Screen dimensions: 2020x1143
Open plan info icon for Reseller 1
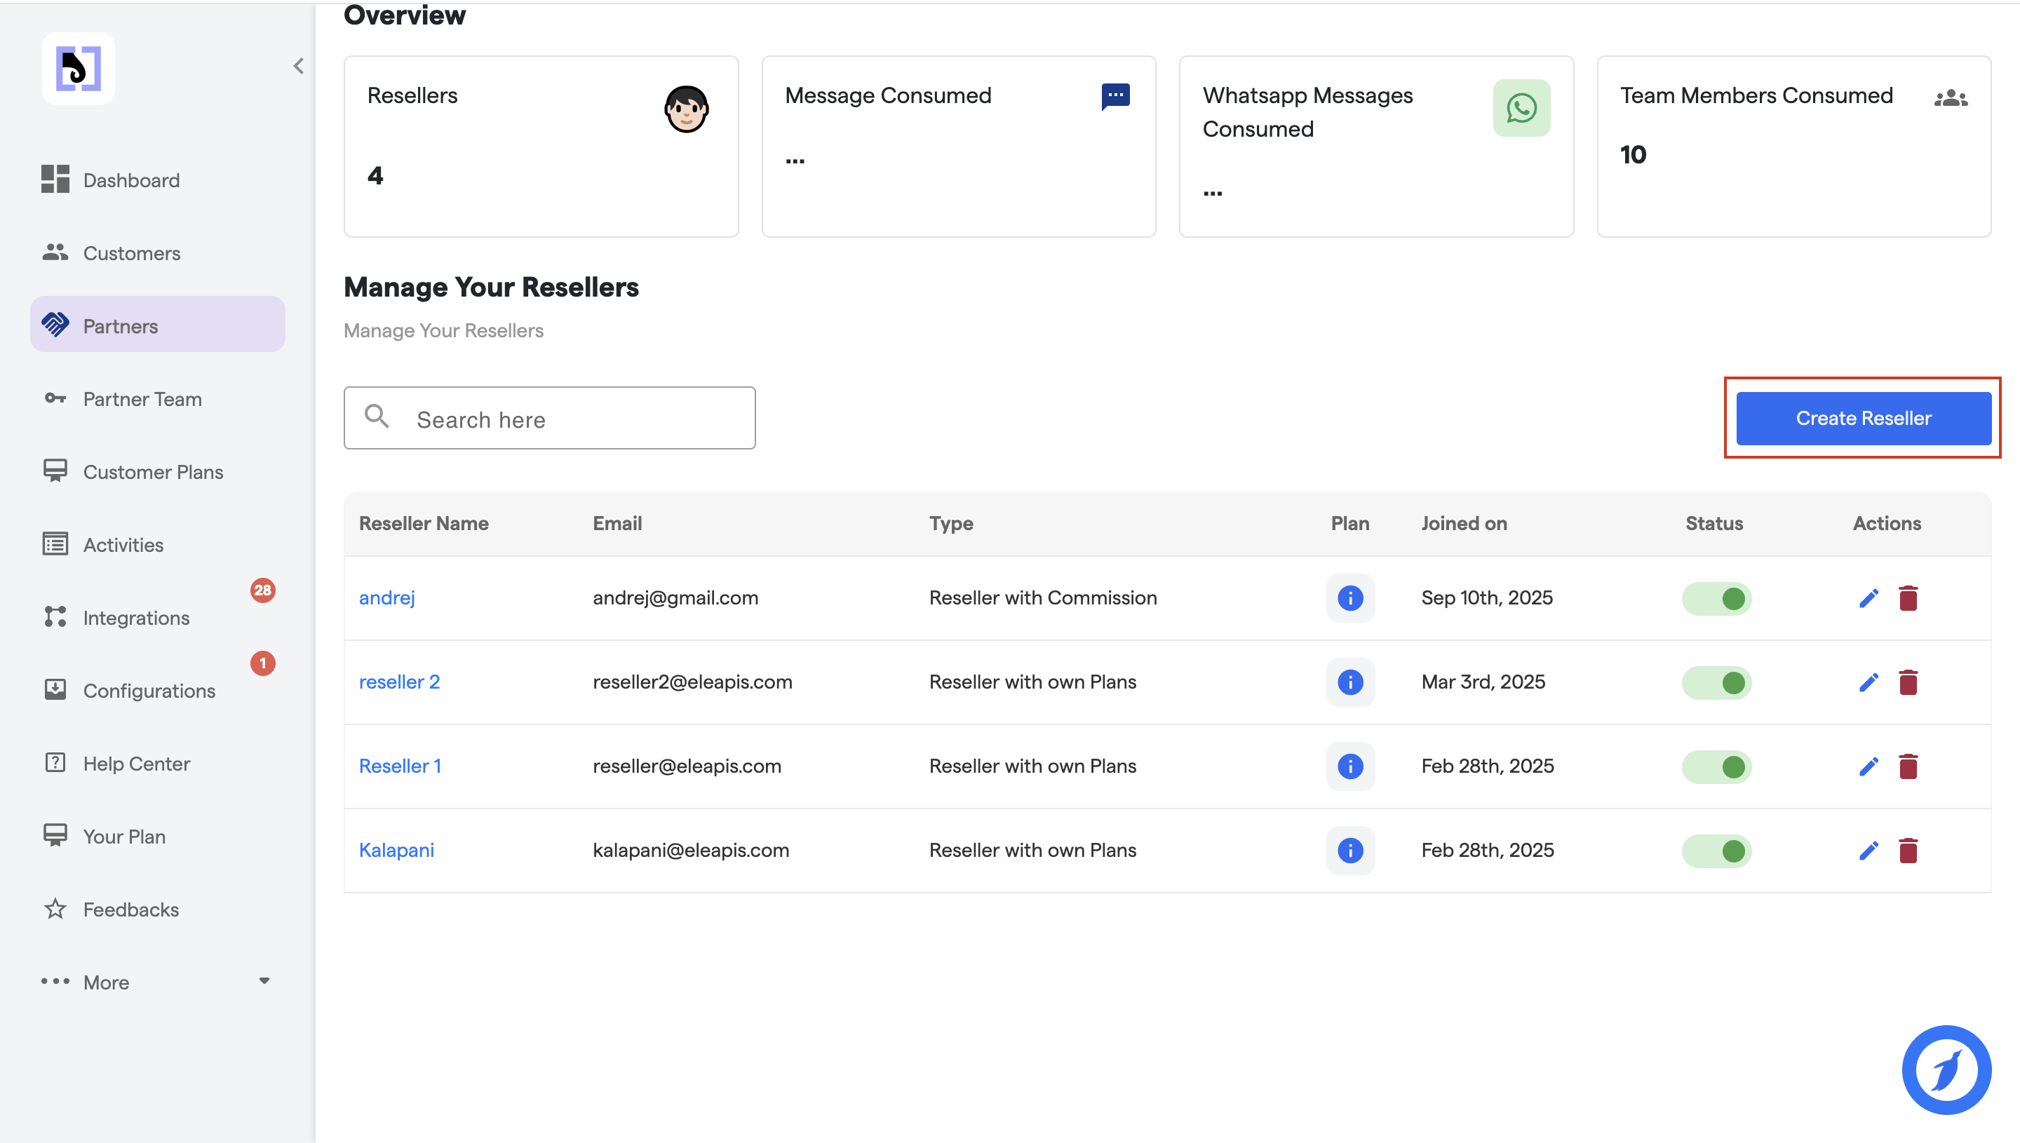click(1349, 766)
